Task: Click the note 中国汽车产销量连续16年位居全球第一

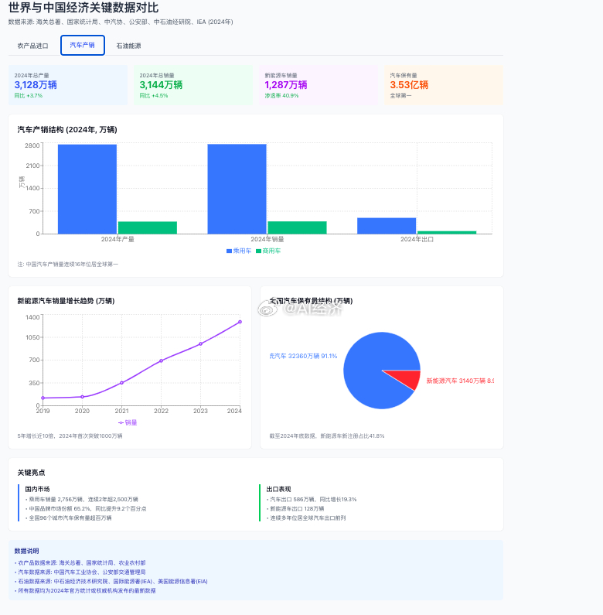Action: [68, 265]
